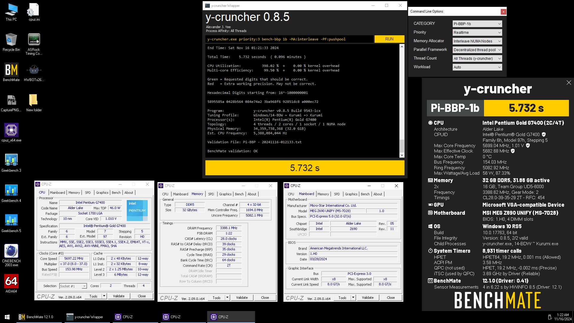Image resolution: width=574 pixels, height=323 pixels.
Task: Launch AIDA64 desktop shortcut
Action: tap(11, 284)
